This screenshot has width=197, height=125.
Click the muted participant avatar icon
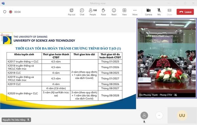144,115
